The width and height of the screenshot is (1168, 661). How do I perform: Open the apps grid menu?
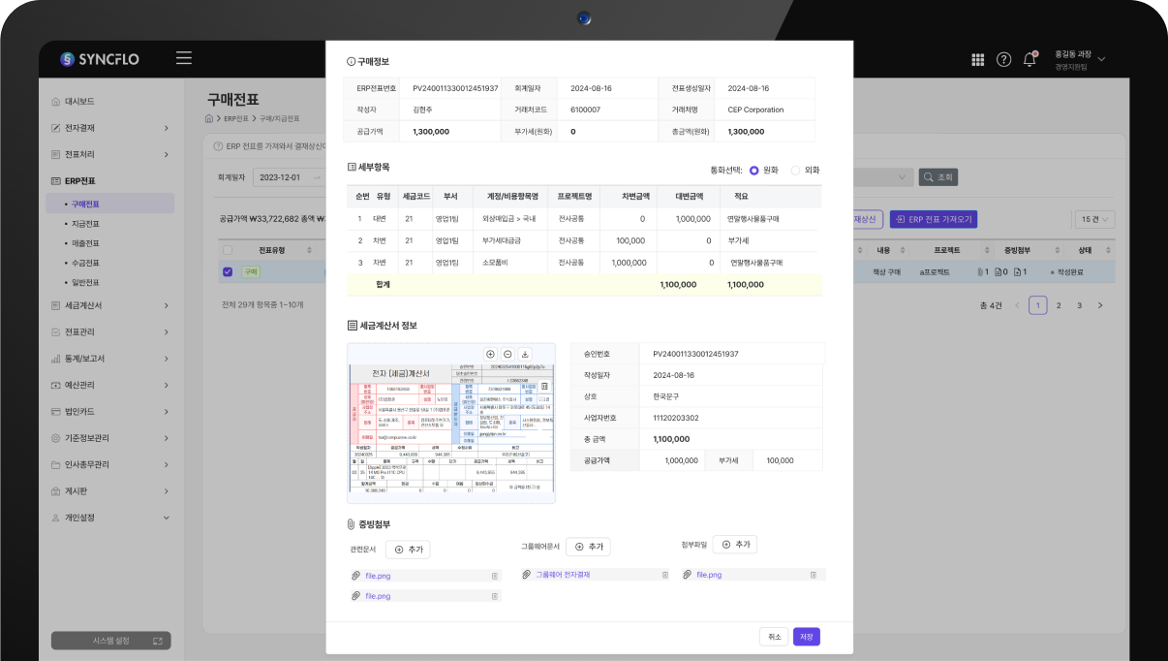[x=977, y=59]
